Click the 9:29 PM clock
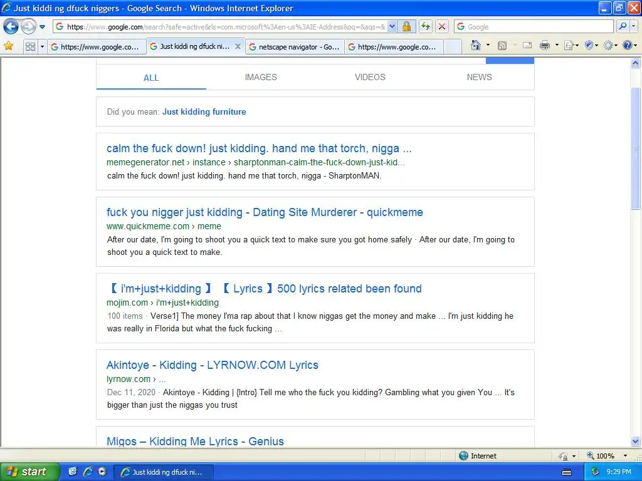Screen dimensions: 642x481 (619, 472)
